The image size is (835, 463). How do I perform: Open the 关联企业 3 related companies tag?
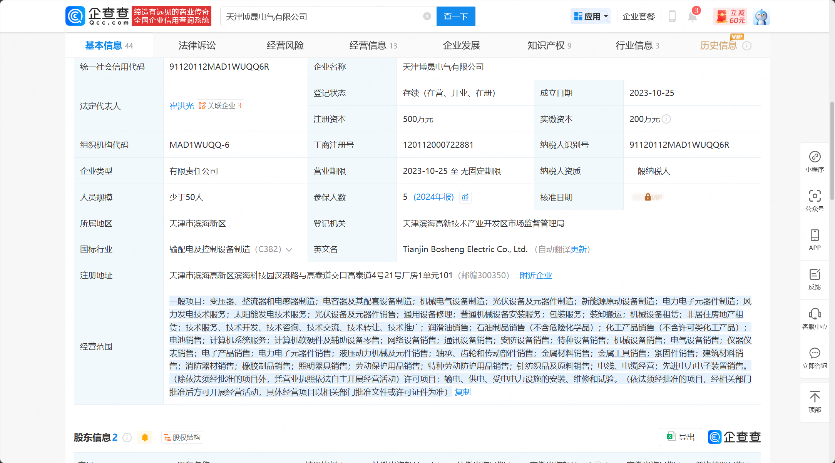[220, 106]
